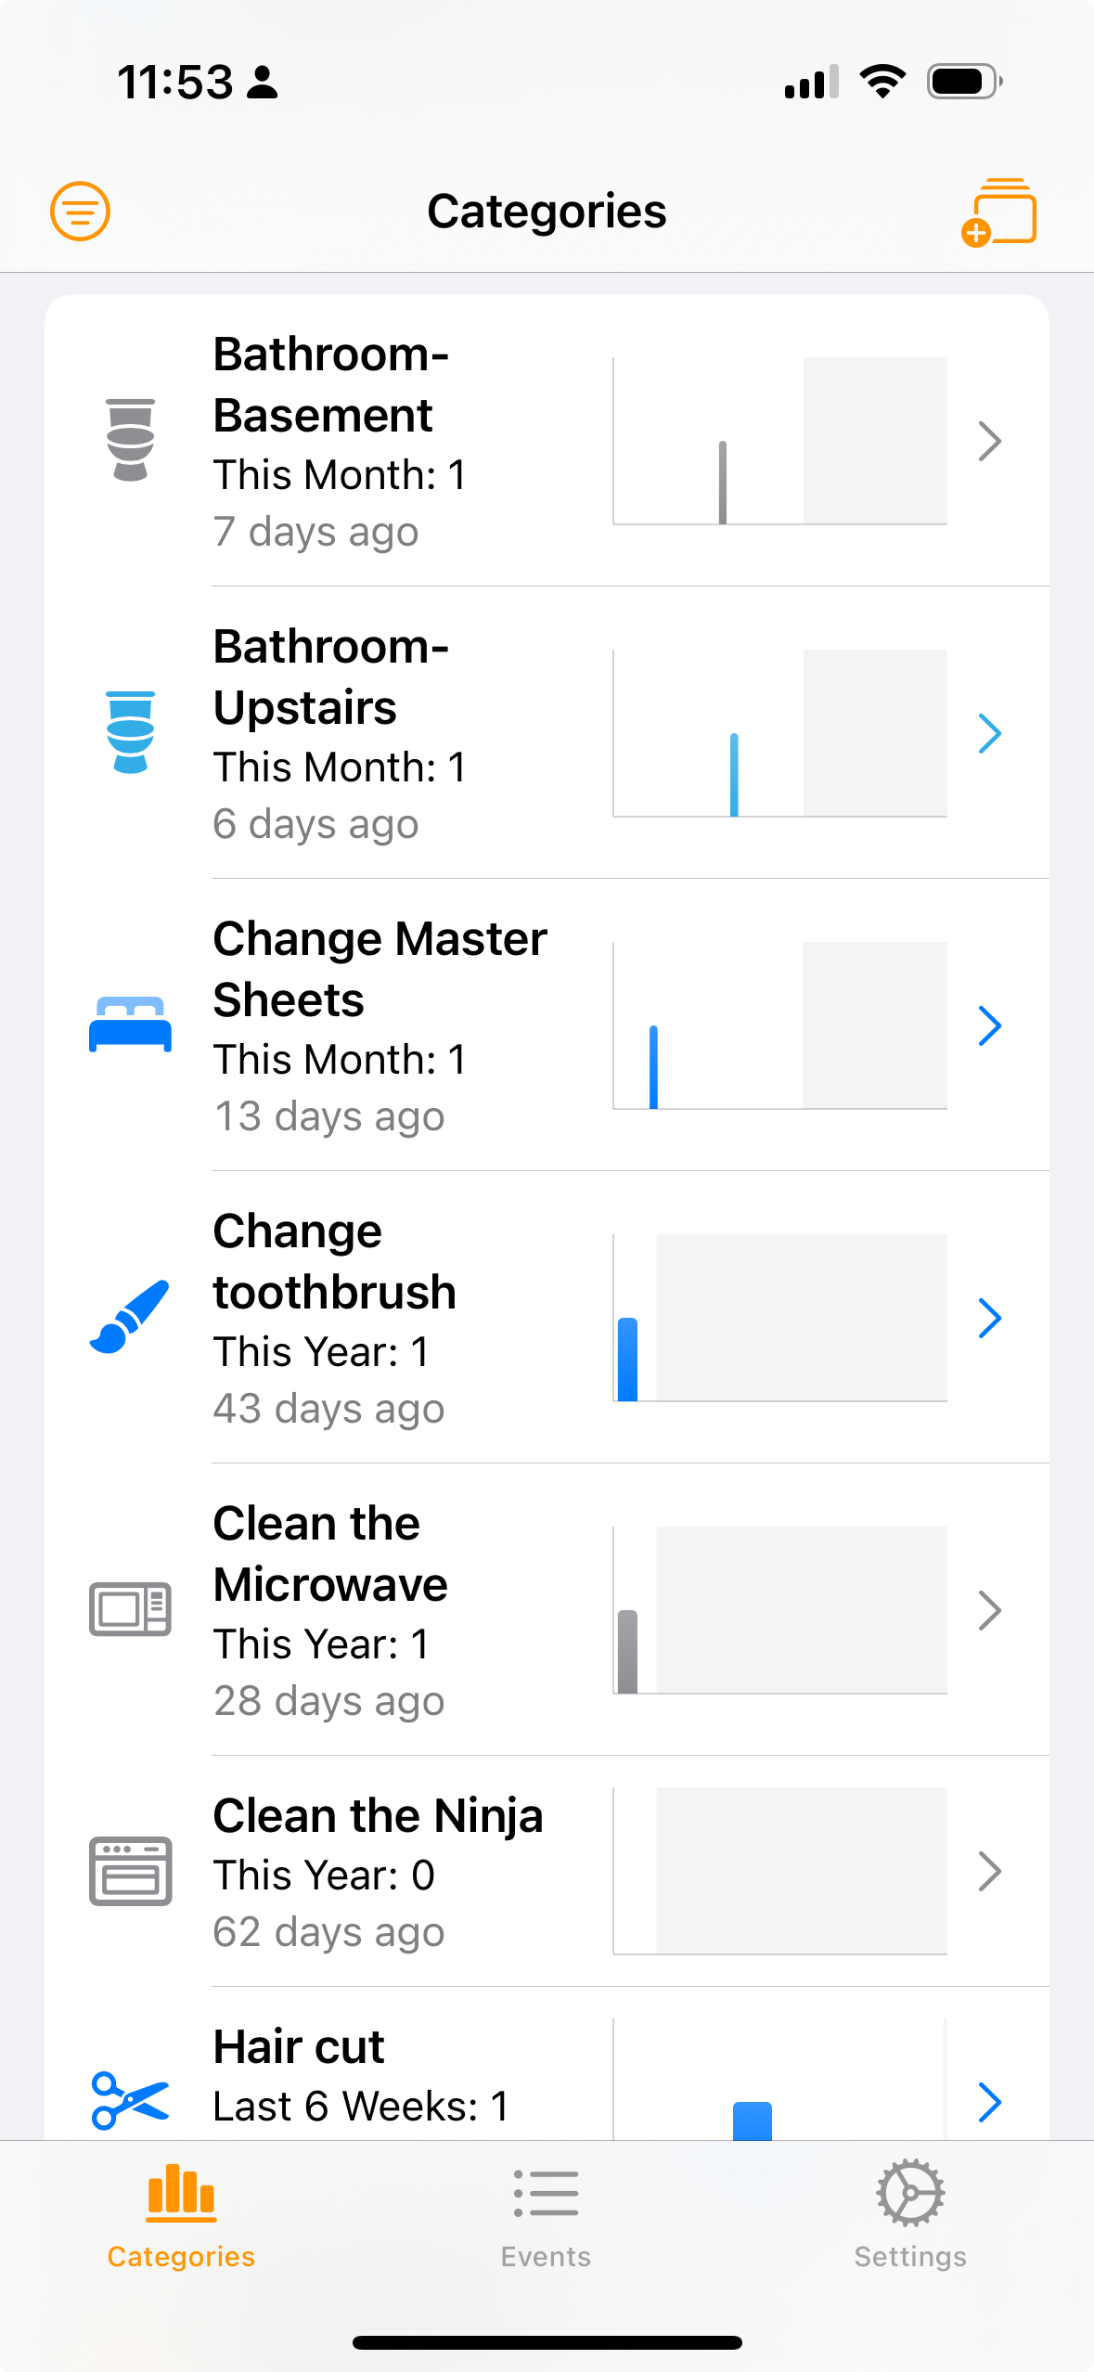Open the filter list icon
The height and width of the screenshot is (2372, 1094).
click(80, 211)
